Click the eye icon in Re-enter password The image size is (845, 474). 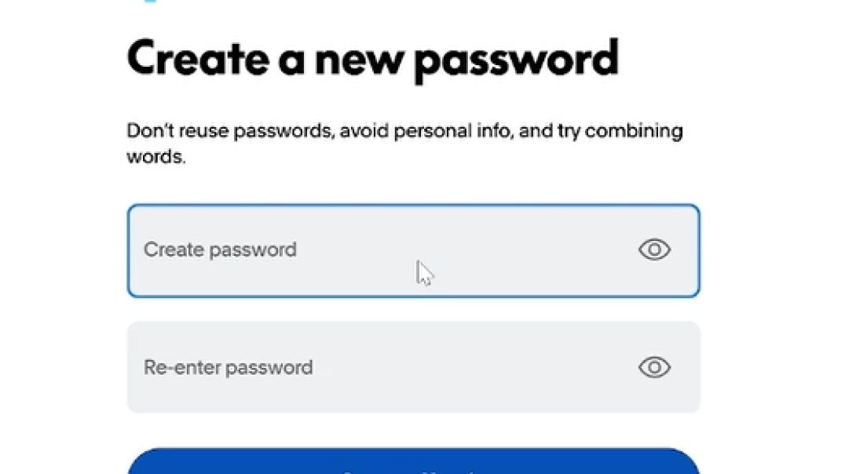654,367
